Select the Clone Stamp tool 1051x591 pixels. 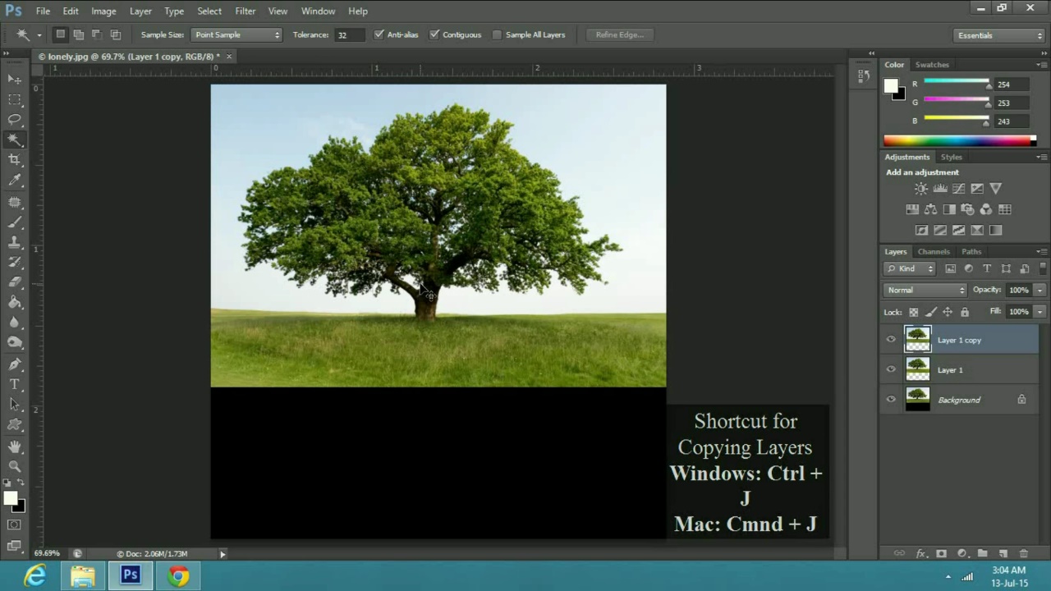click(x=15, y=242)
